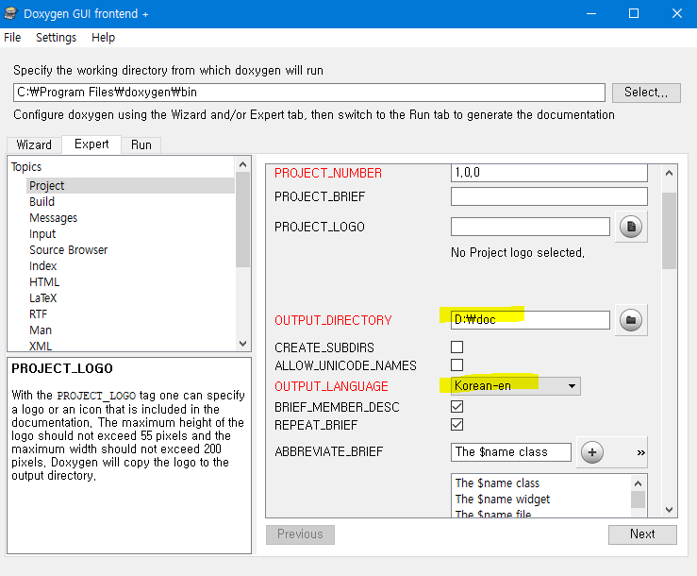Click scroll-up arrow of Topics list

[x=242, y=164]
